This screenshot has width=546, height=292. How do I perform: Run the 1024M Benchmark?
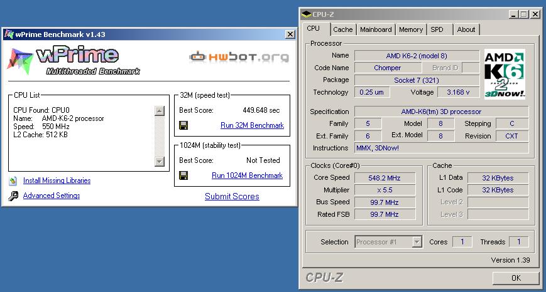click(x=247, y=175)
